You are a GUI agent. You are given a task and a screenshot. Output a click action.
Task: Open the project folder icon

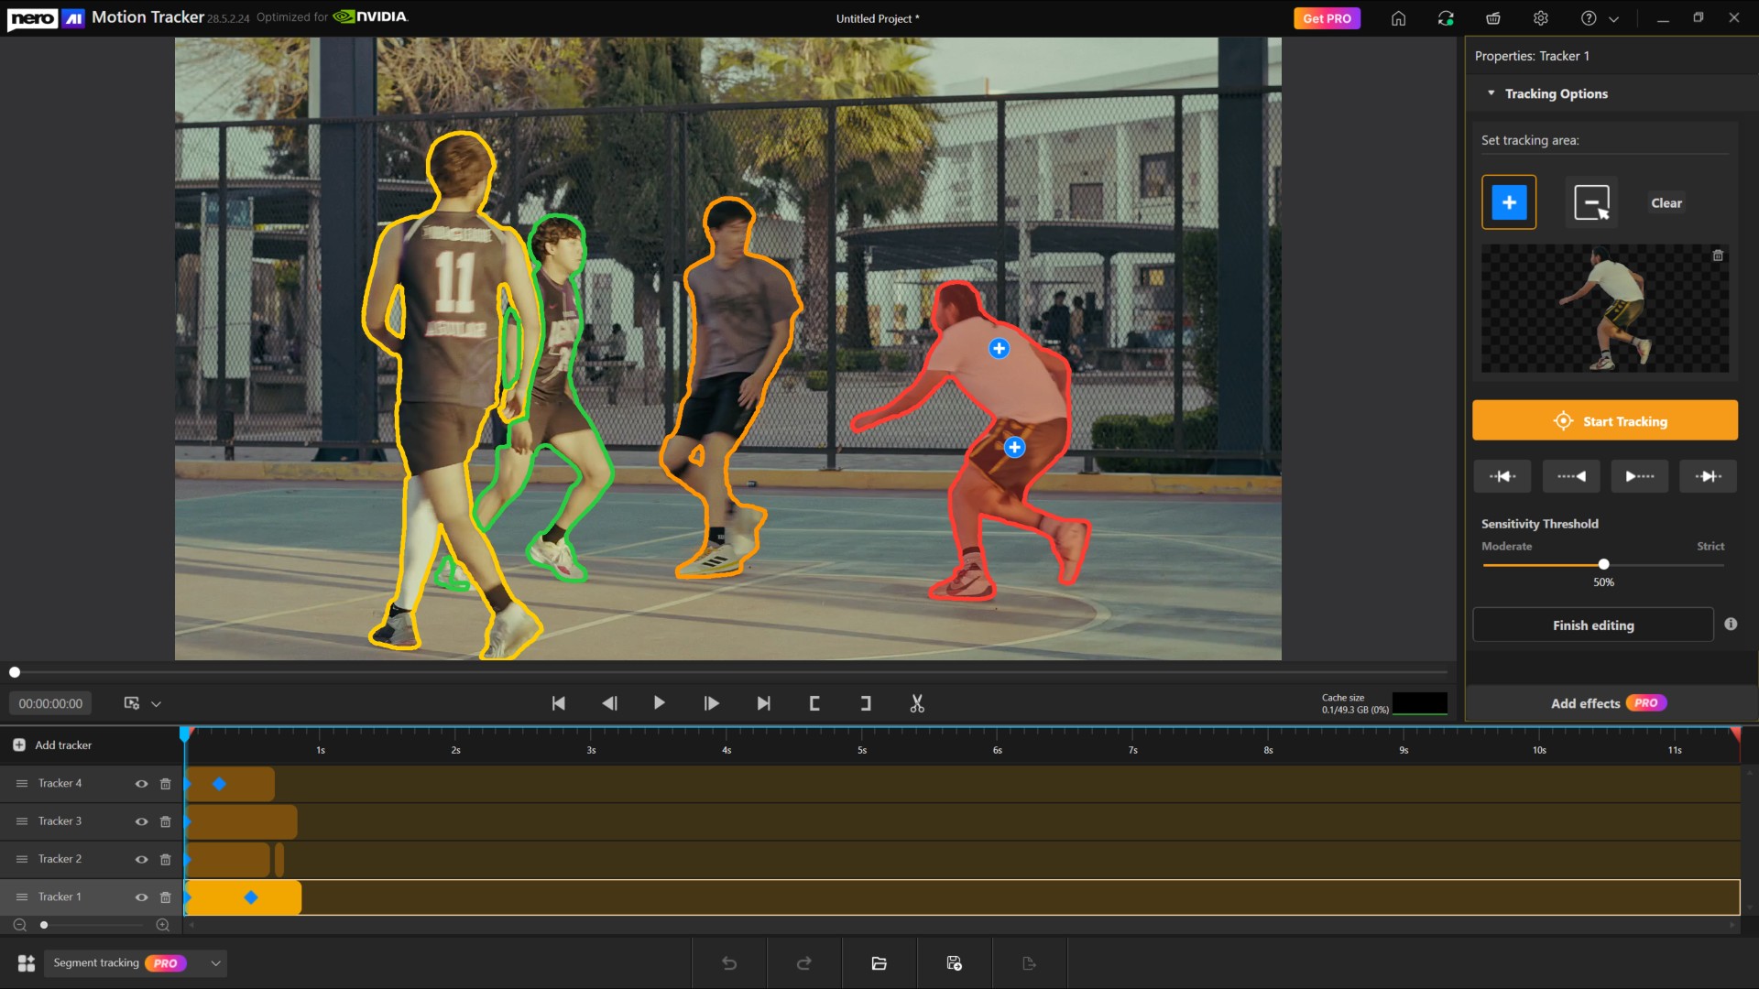[879, 963]
